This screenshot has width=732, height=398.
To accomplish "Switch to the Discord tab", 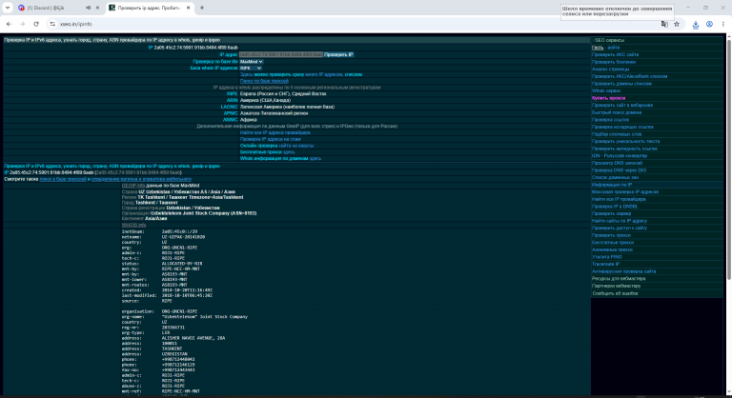I will tap(52, 8).
